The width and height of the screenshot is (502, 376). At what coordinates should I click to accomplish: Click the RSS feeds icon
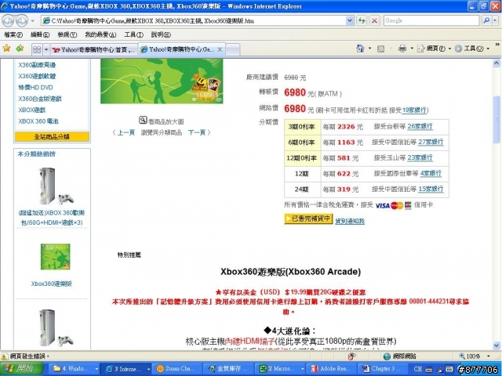380,49
